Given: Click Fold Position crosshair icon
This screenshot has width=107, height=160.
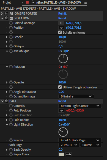Looking at the screenshot, I should pyautogui.click(x=61, y=110).
